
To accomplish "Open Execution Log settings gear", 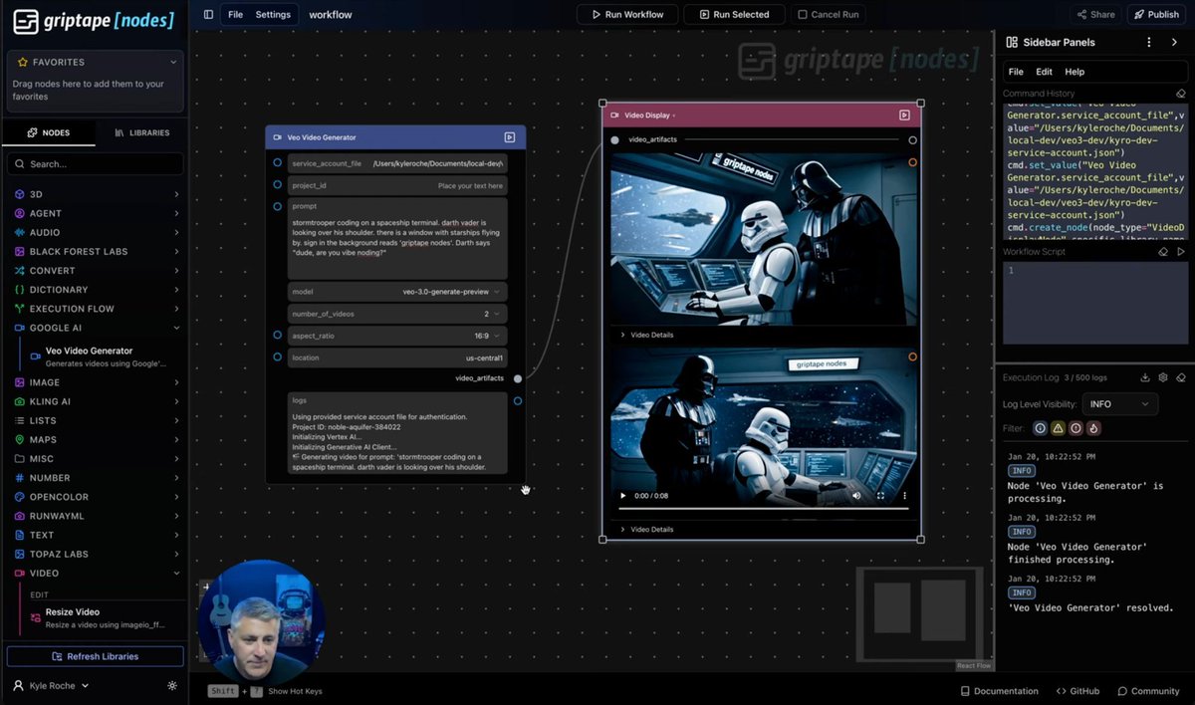I will click(1163, 377).
